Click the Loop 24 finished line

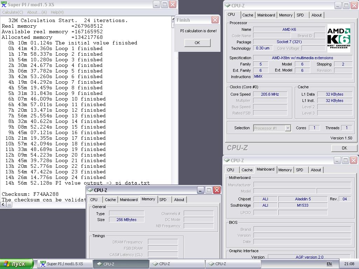[56, 177]
